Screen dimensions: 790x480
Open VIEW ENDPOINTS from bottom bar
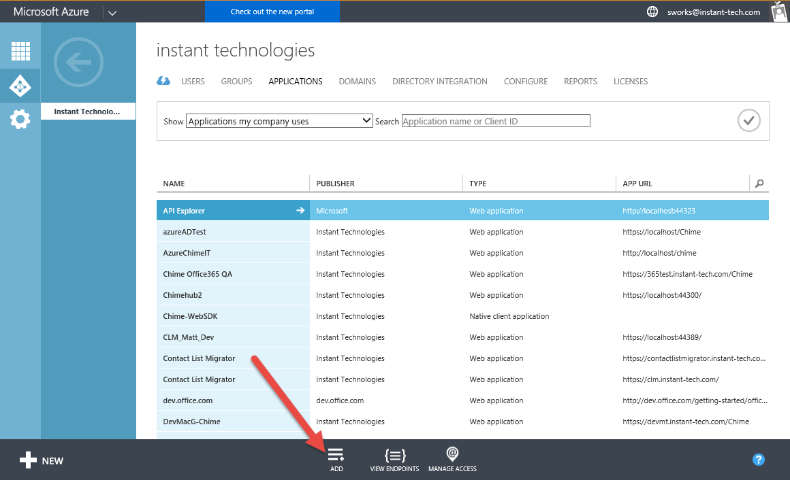click(x=394, y=460)
